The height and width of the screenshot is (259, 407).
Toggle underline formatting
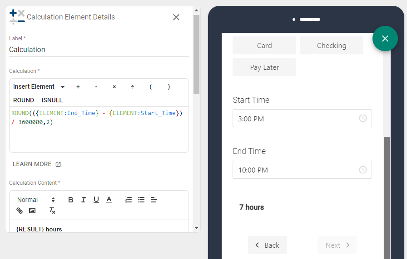click(x=96, y=200)
